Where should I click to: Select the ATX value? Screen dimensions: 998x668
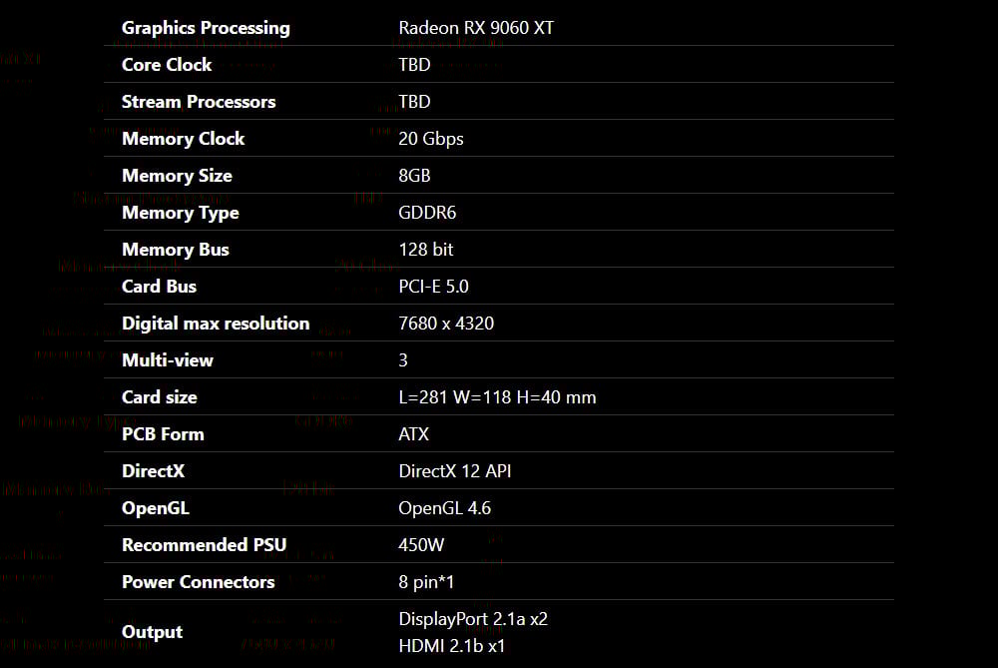[414, 434]
